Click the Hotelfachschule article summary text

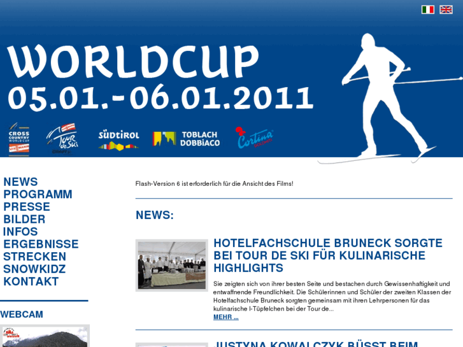tap(332, 296)
